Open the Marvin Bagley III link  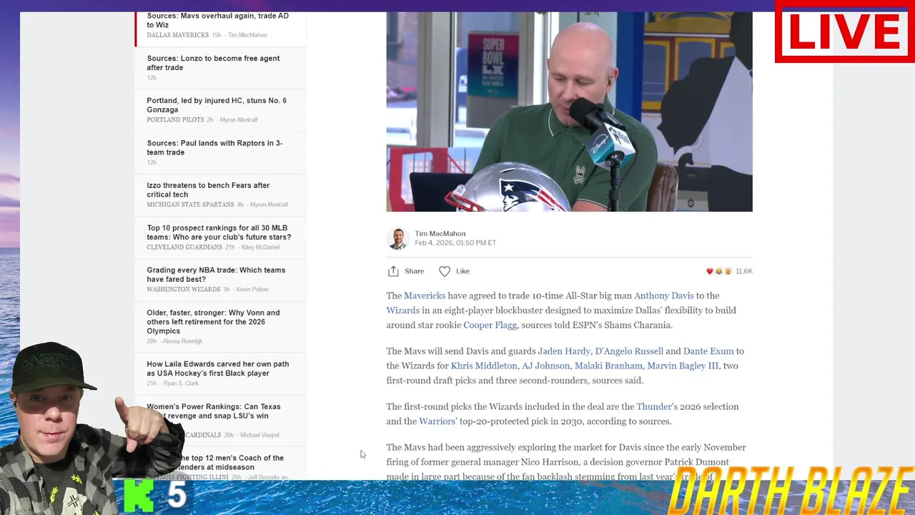(683, 366)
